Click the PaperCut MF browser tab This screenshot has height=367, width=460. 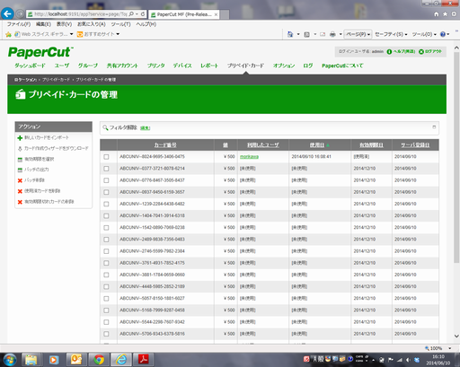[x=184, y=14]
